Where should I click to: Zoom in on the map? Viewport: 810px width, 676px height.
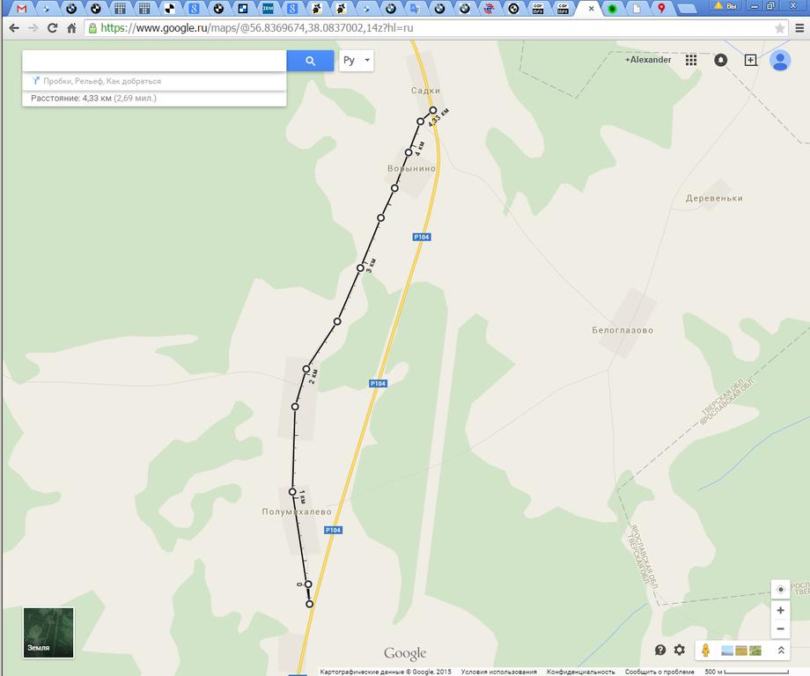[780, 610]
